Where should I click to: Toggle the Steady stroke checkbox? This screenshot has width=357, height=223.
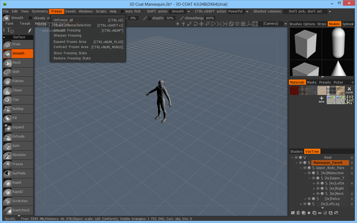pyautogui.click(x=30, y=18)
